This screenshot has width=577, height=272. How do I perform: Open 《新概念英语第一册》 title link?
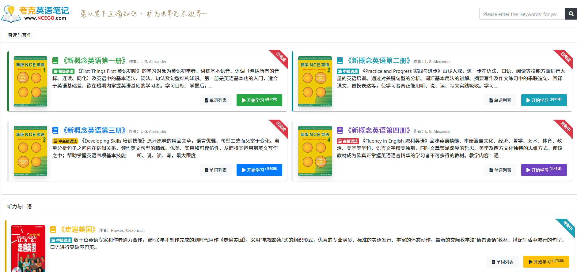coord(94,61)
